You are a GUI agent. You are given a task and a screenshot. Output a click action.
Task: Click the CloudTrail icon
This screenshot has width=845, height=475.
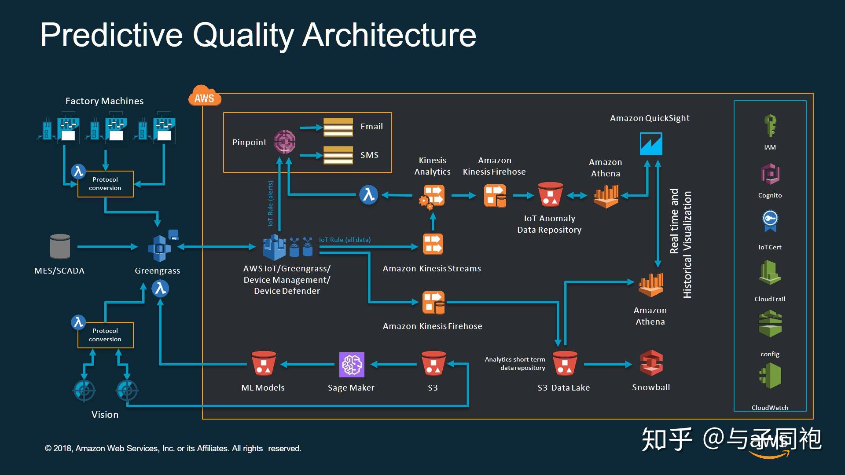click(770, 272)
